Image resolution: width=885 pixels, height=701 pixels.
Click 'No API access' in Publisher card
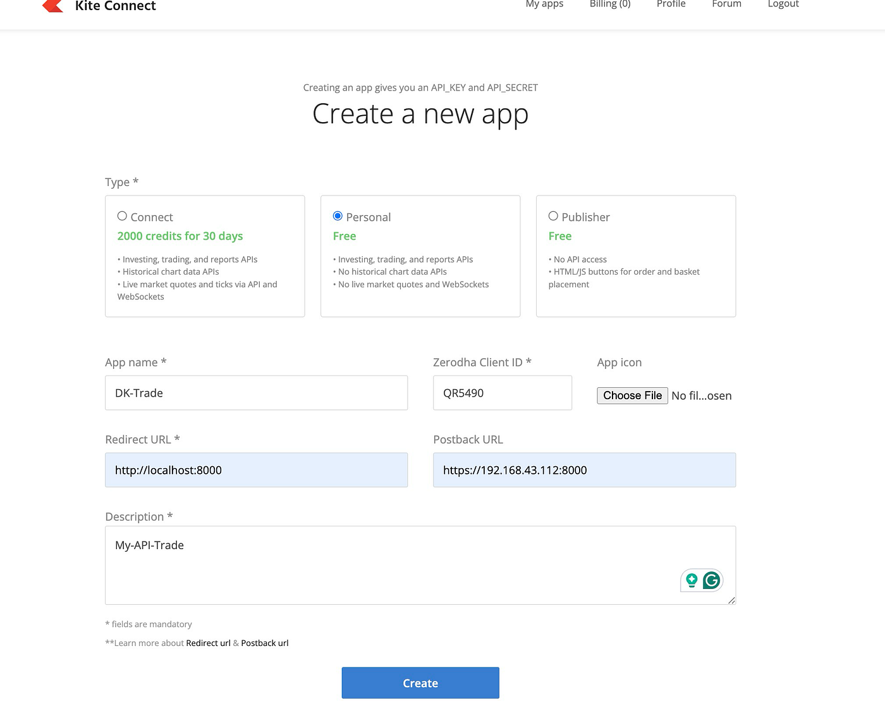click(x=580, y=259)
